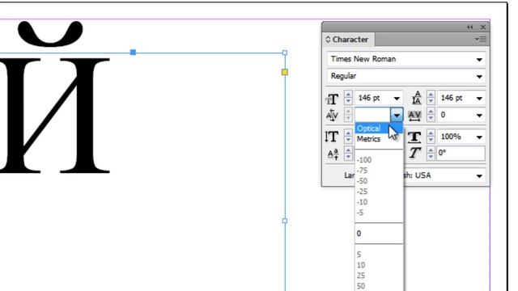Screen dimensions: 518x291
Task: Collapse the Character panel to icons
Action: tap(469, 27)
